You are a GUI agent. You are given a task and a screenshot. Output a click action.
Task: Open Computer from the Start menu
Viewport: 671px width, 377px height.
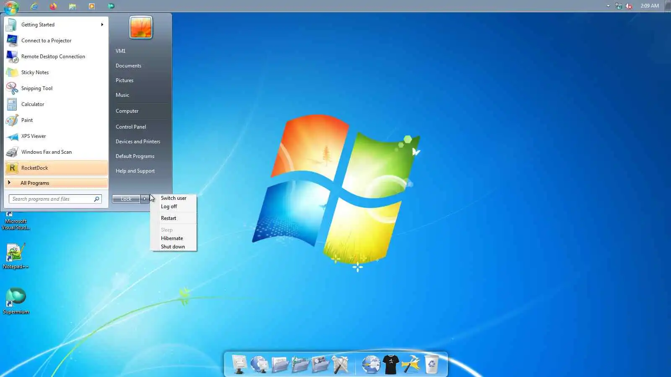(127, 111)
